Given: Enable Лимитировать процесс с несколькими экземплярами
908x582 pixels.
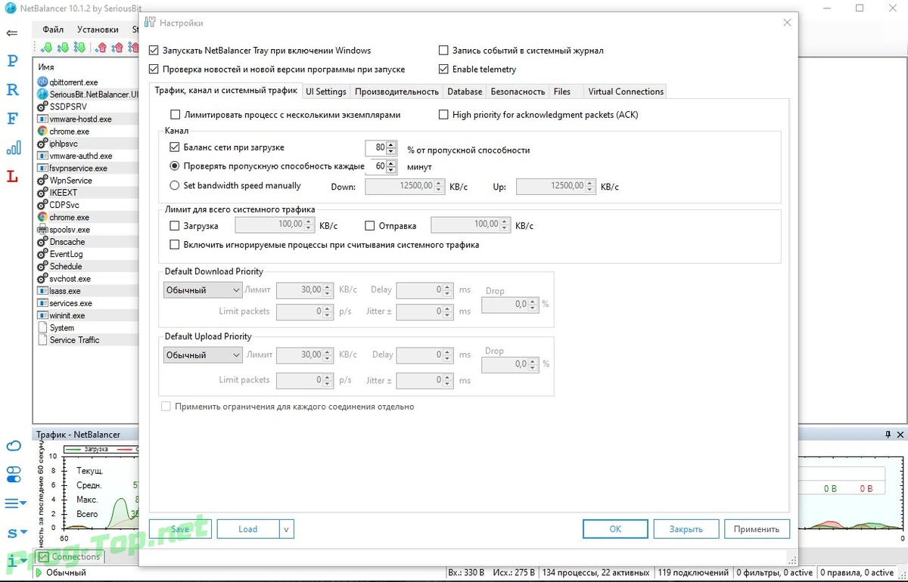Looking at the screenshot, I should click(176, 115).
